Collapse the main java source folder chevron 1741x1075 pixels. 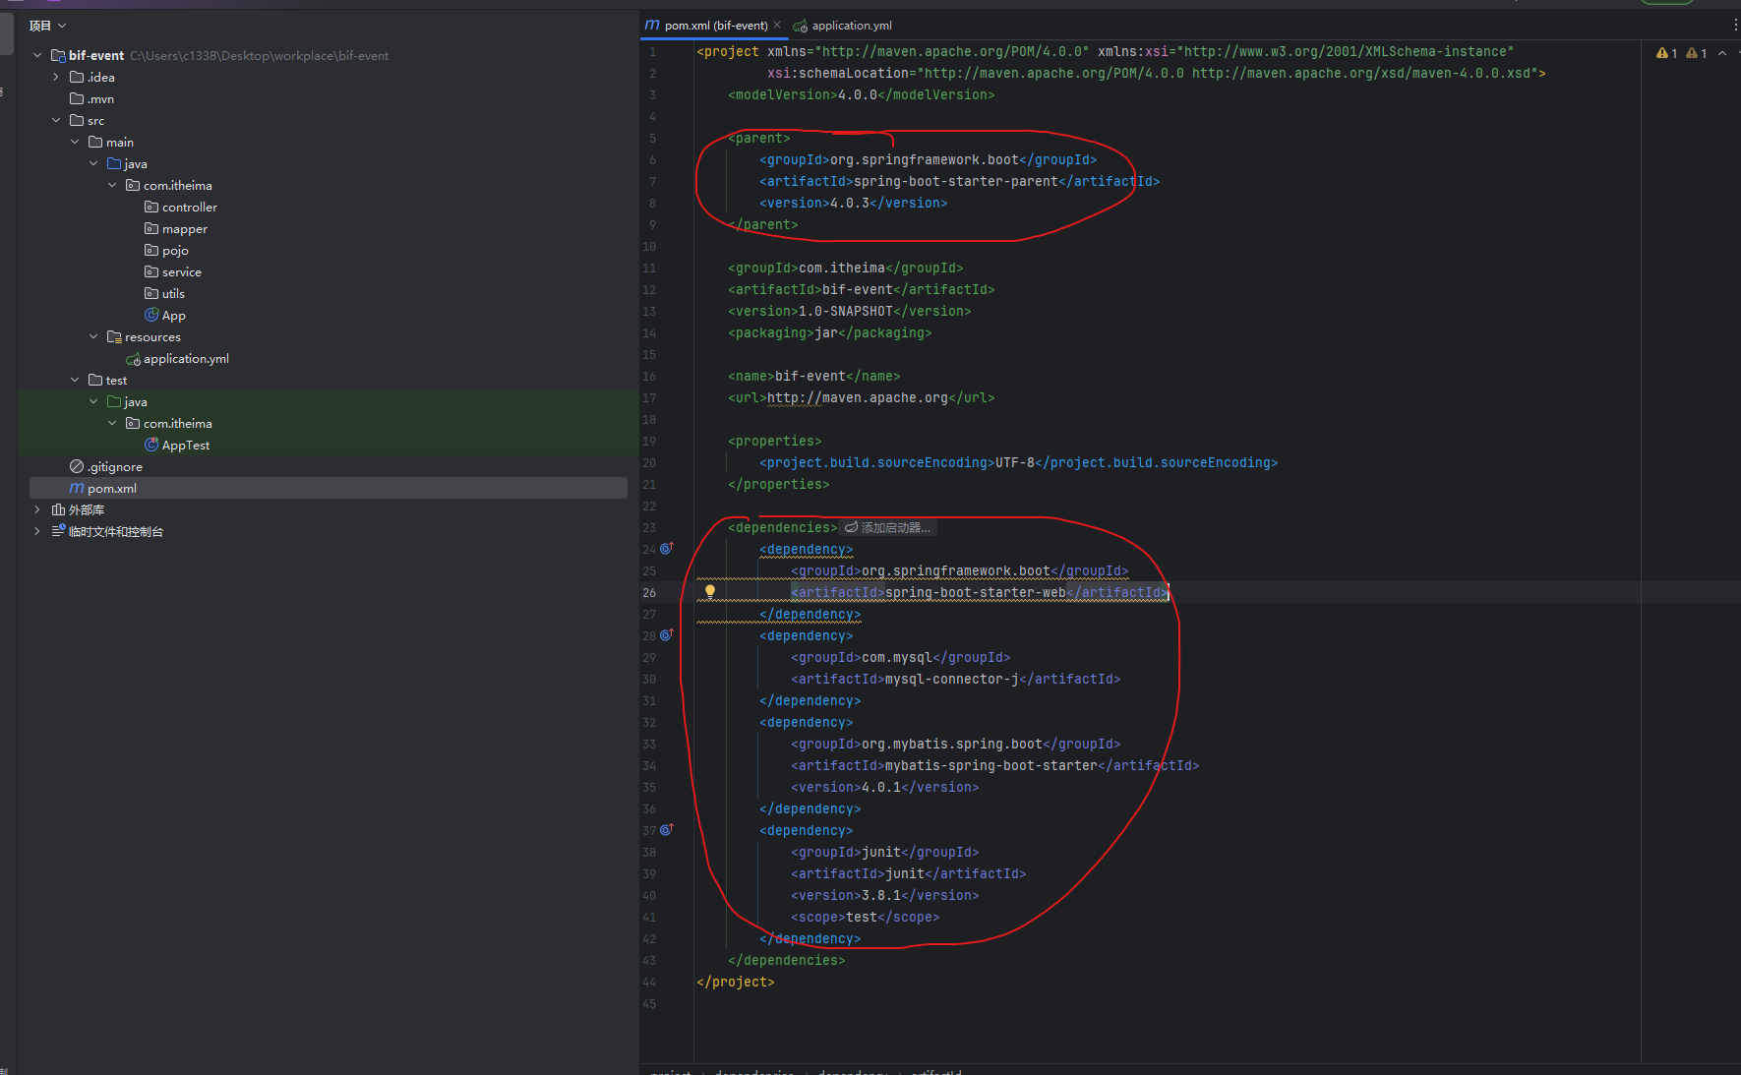pyautogui.click(x=93, y=164)
